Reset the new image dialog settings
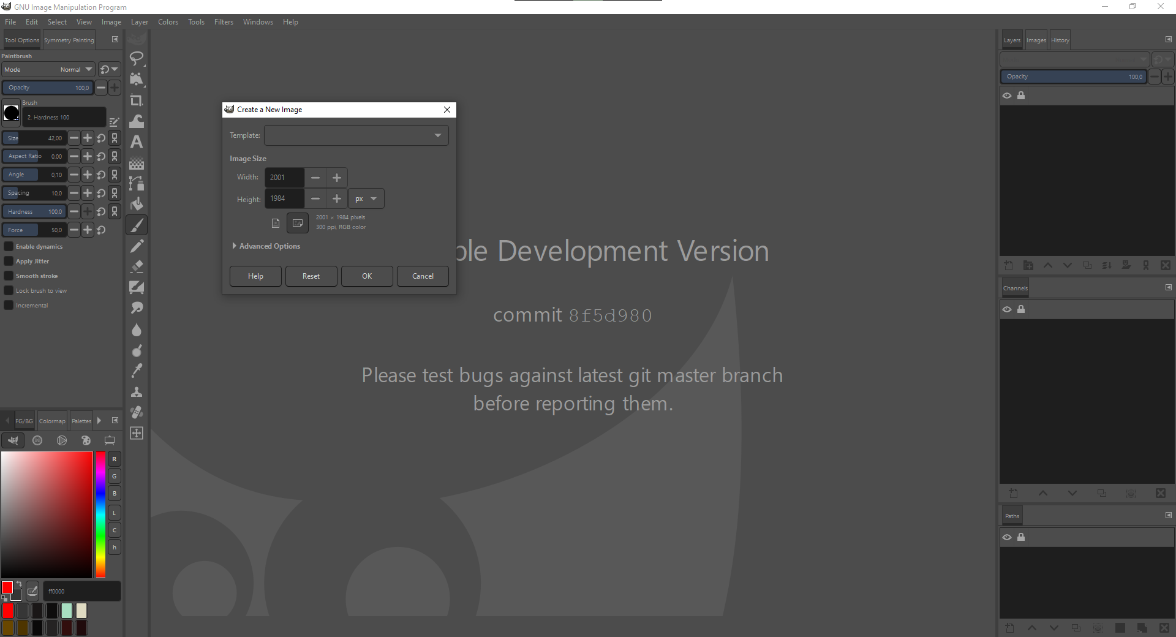Image resolution: width=1176 pixels, height=637 pixels. 311,276
